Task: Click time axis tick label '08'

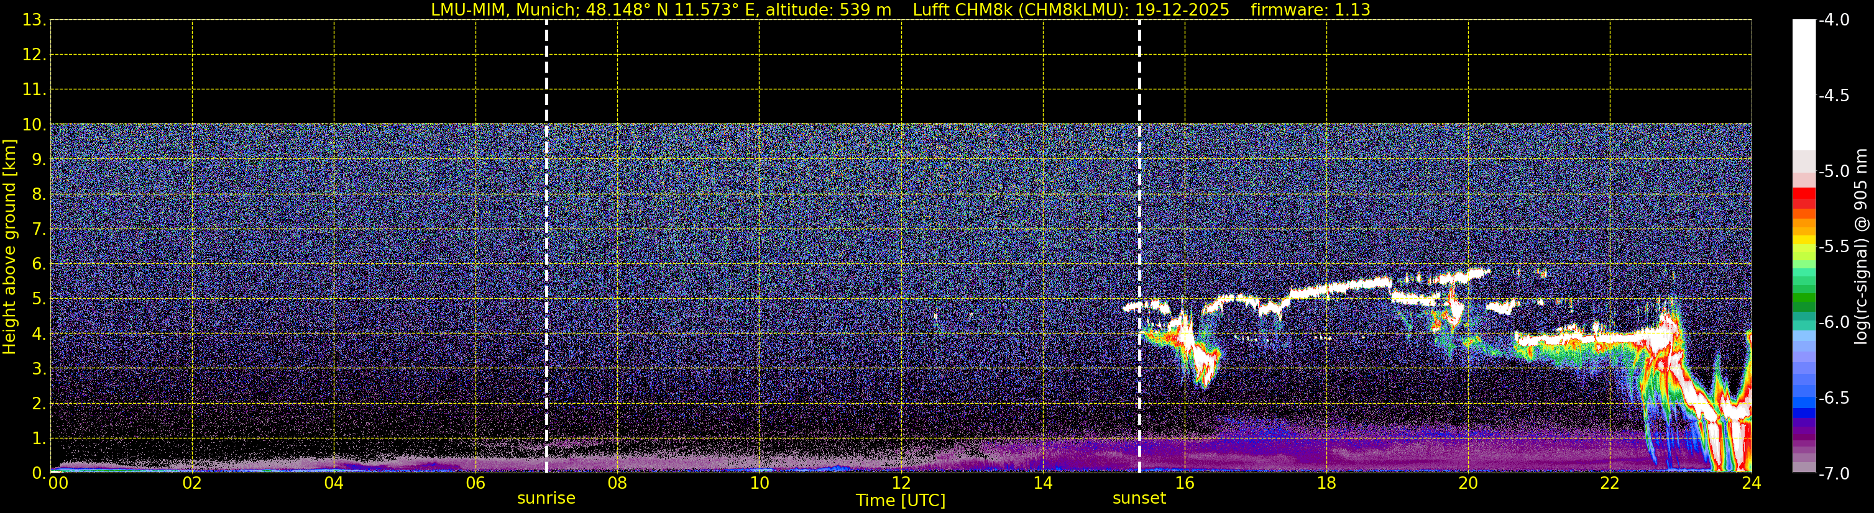Action: point(618,483)
